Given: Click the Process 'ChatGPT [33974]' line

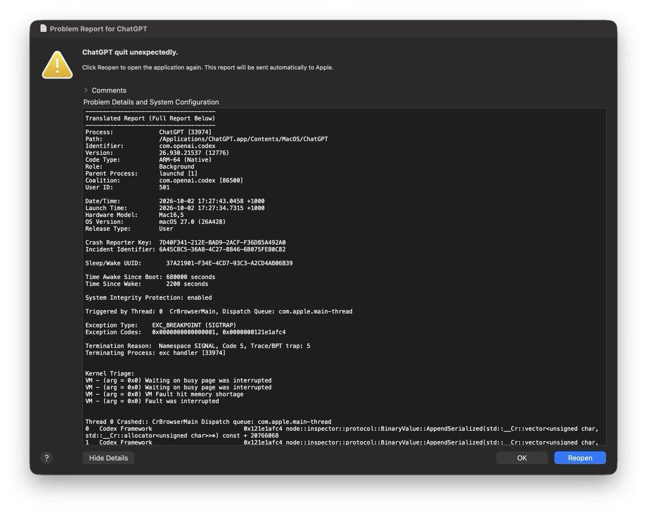Looking at the screenshot, I should point(148,132).
